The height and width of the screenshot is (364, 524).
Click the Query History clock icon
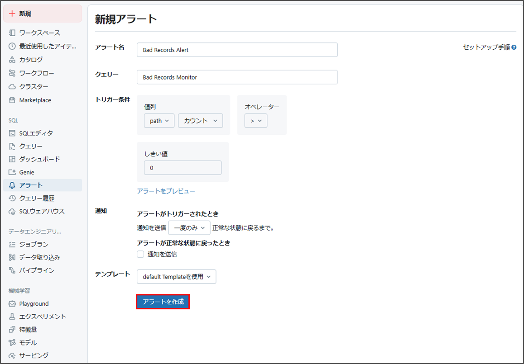coord(12,198)
